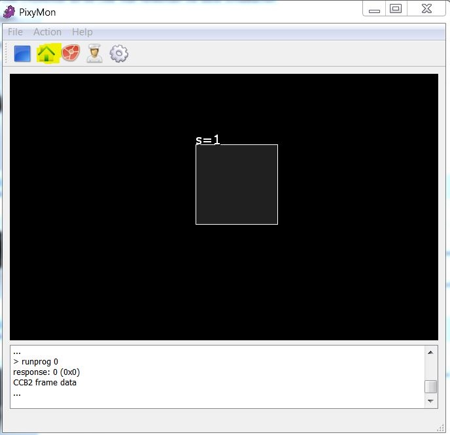Click the '> runprog 0' console line
This screenshot has height=435, width=450.
[35, 362]
